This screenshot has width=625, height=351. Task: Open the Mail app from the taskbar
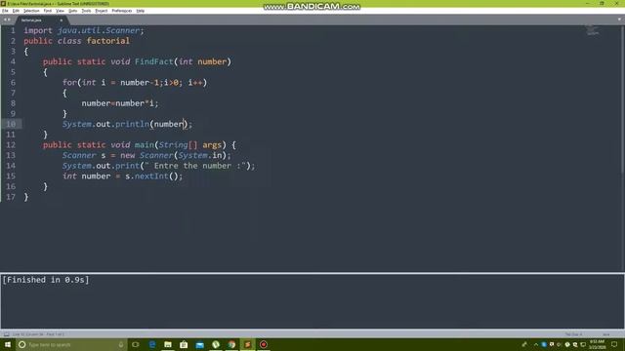click(x=199, y=344)
